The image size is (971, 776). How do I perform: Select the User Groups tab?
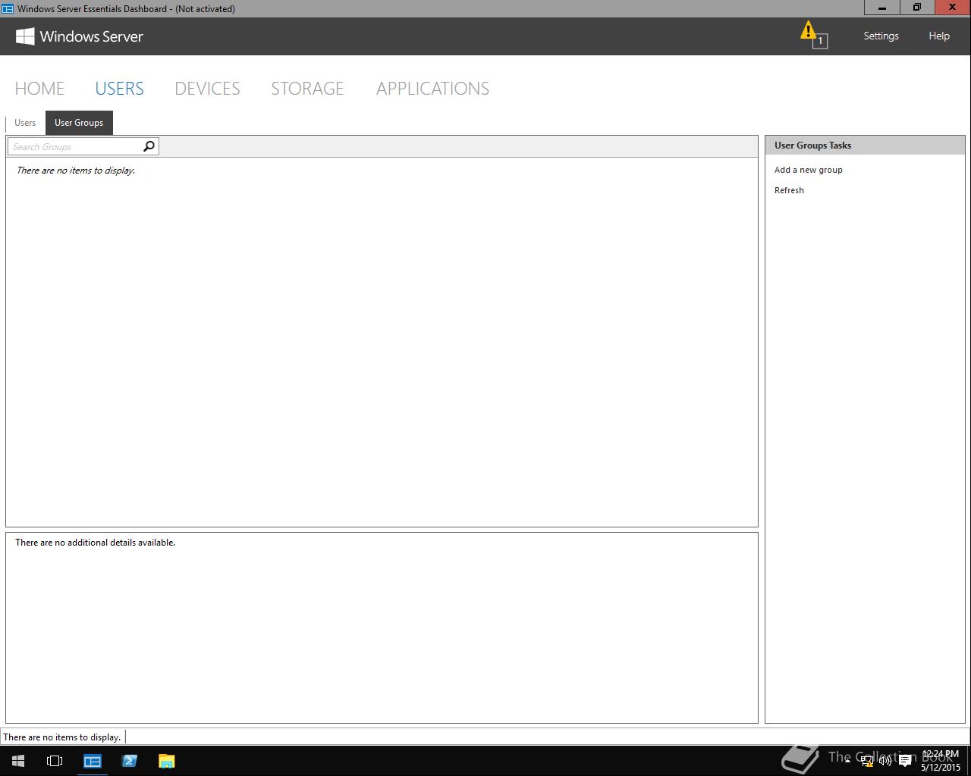point(79,123)
